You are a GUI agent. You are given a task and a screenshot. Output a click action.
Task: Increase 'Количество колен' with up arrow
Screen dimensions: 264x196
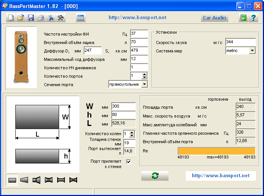[132, 132]
